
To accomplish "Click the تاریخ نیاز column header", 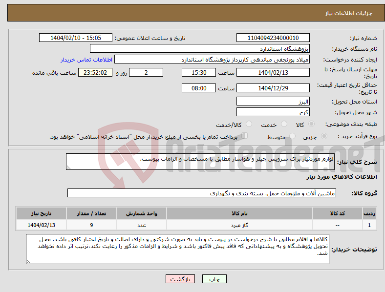I will [41, 213].
